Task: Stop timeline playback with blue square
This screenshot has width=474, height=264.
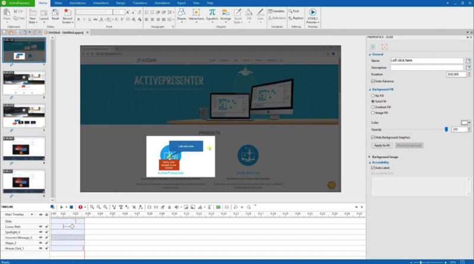Action: click(x=71, y=207)
